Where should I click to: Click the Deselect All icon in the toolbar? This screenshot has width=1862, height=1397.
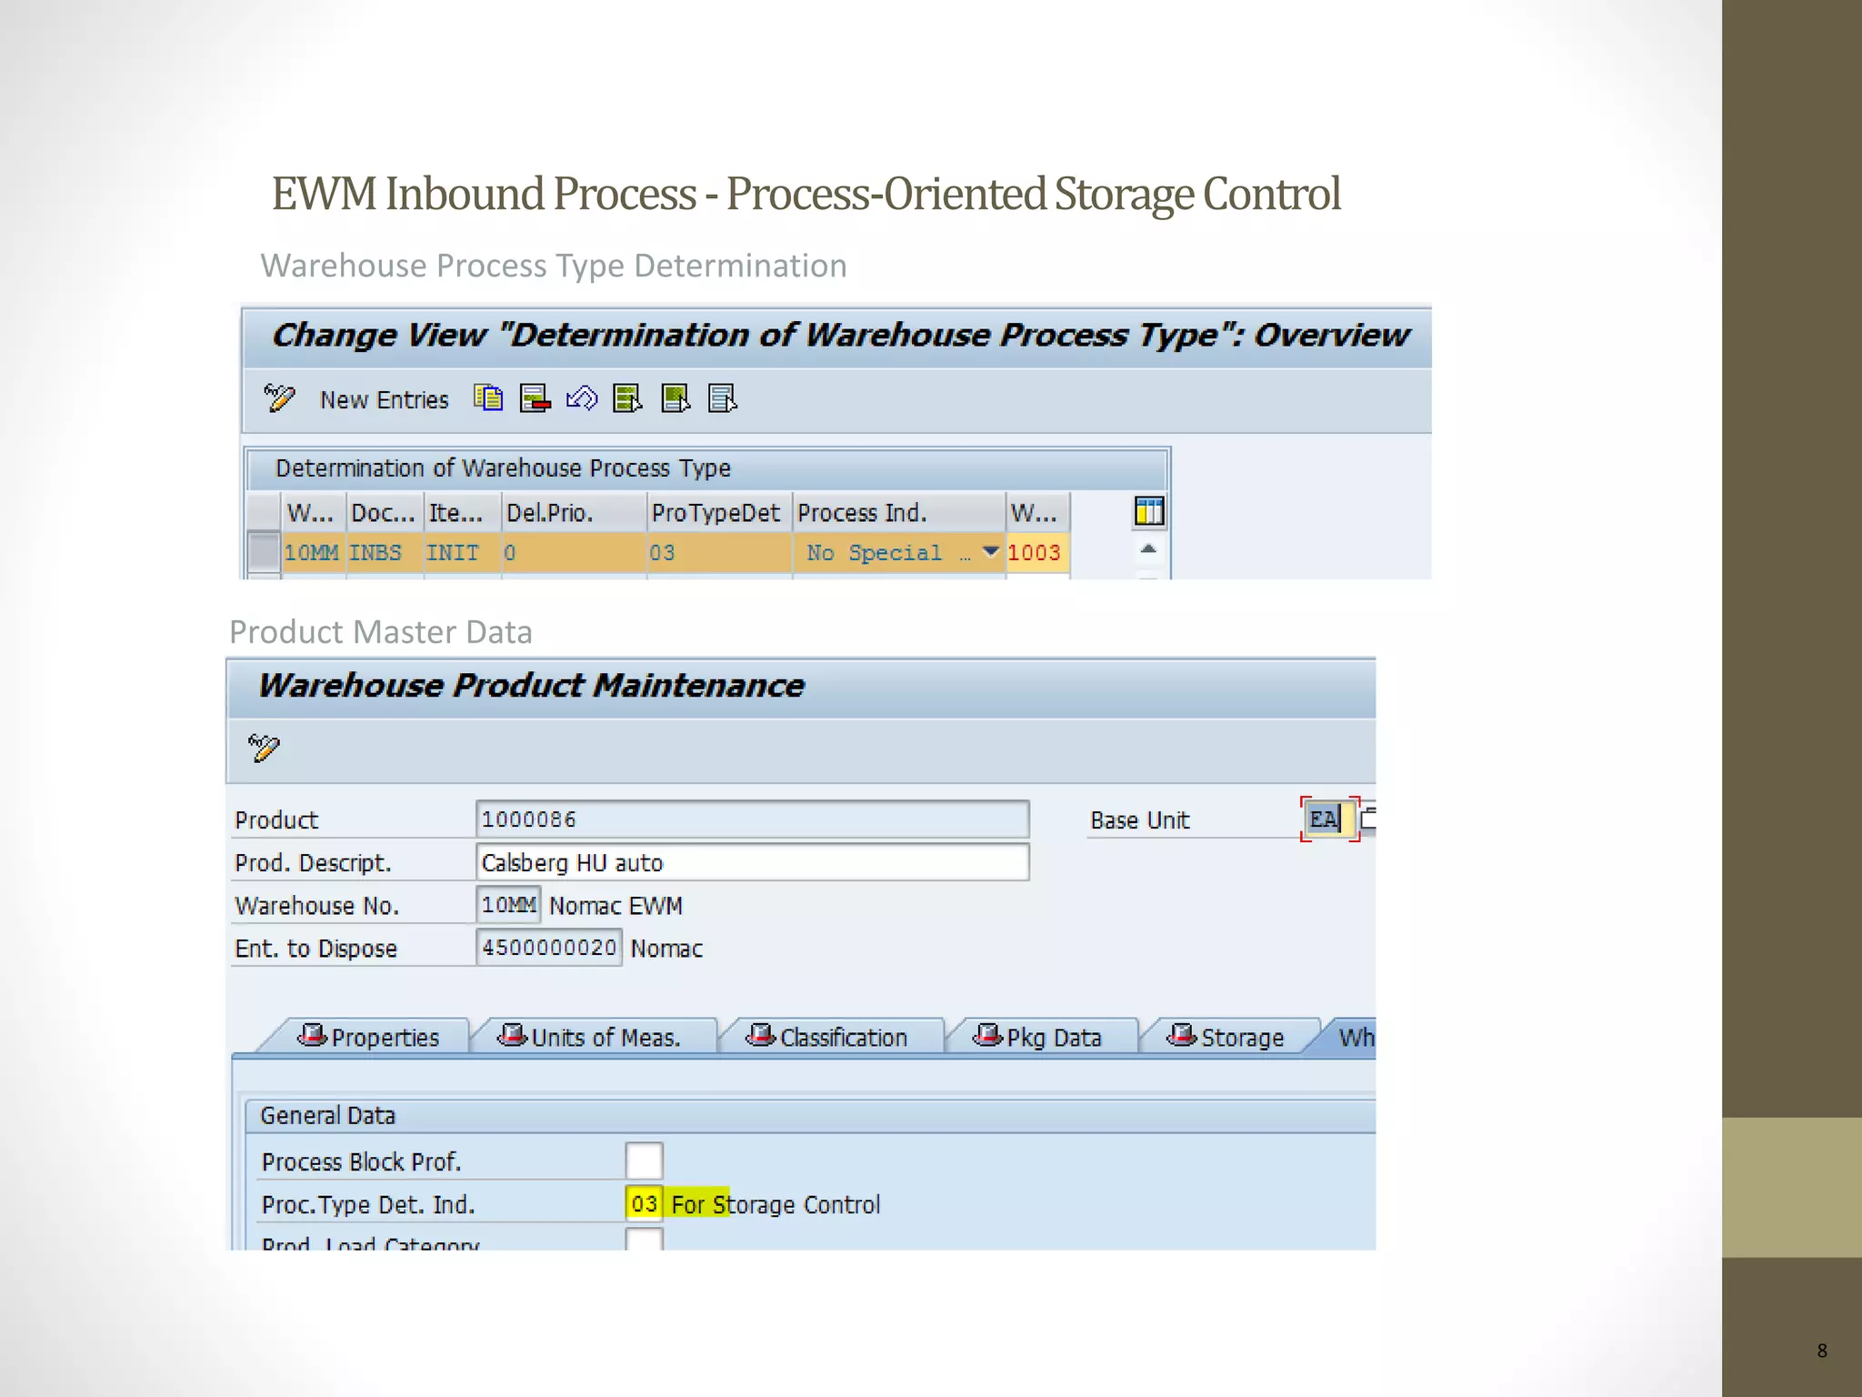pos(723,398)
